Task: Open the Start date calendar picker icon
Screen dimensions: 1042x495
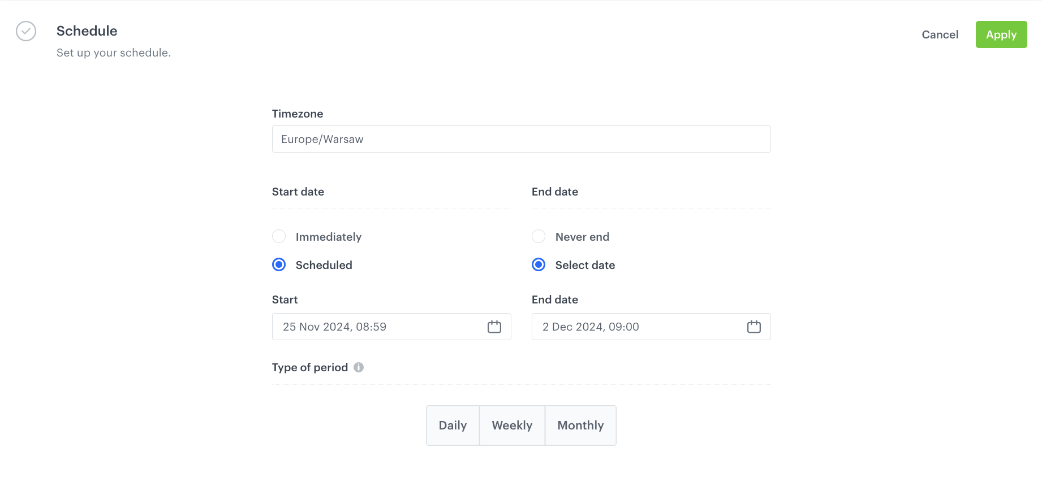Action: pyautogui.click(x=494, y=327)
